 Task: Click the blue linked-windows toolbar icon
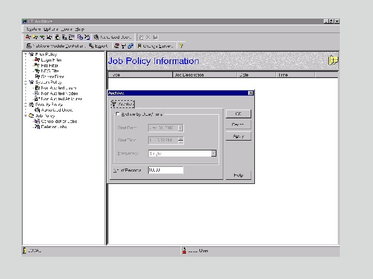tap(131, 46)
